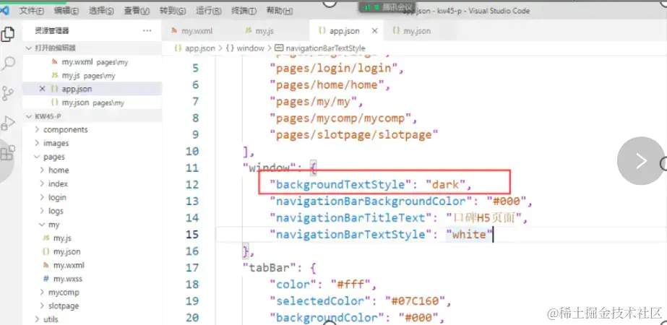Click the round next arrow button
The width and height of the screenshot is (667, 325).
click(641, 161)
